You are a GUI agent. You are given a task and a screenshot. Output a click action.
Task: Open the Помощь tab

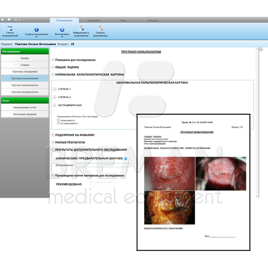[x=153, y=20]
